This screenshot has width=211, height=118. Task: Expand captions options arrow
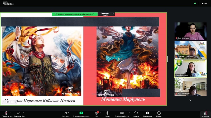[129, 113]
